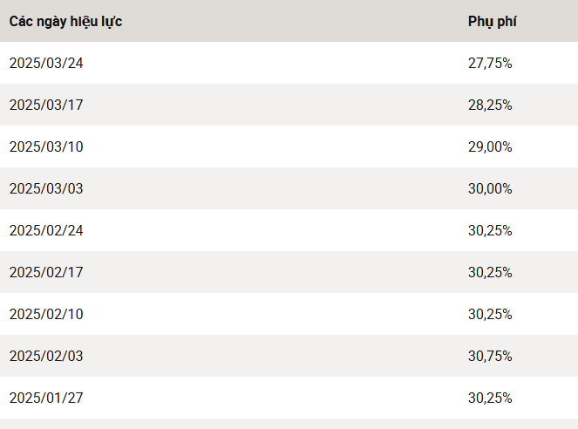Click the 30,75% surcharge value
The height and width of the screenshot is (429, 578).
point(490,356)
